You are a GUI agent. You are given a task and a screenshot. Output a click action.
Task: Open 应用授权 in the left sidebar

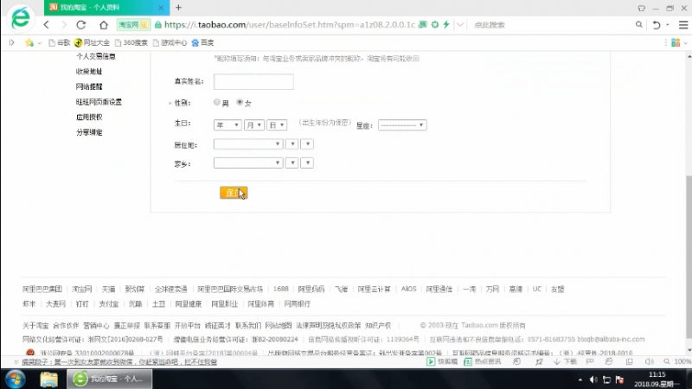(x=89, y=117)
